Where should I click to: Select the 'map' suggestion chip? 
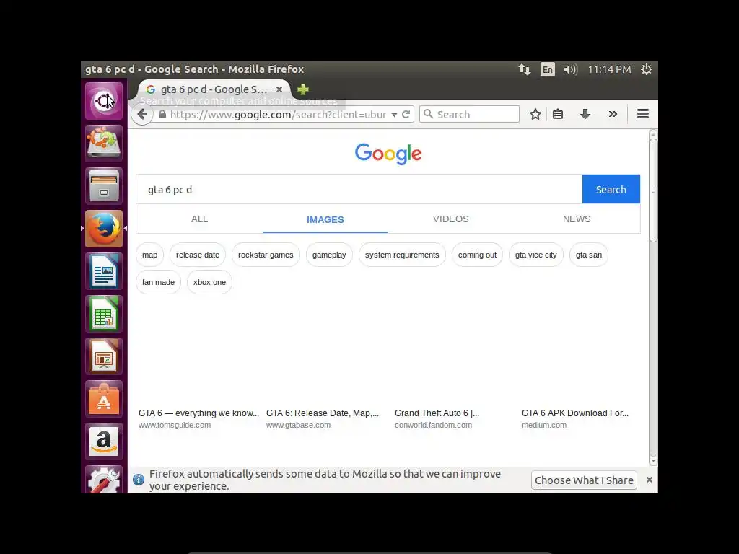coord(150,255)
